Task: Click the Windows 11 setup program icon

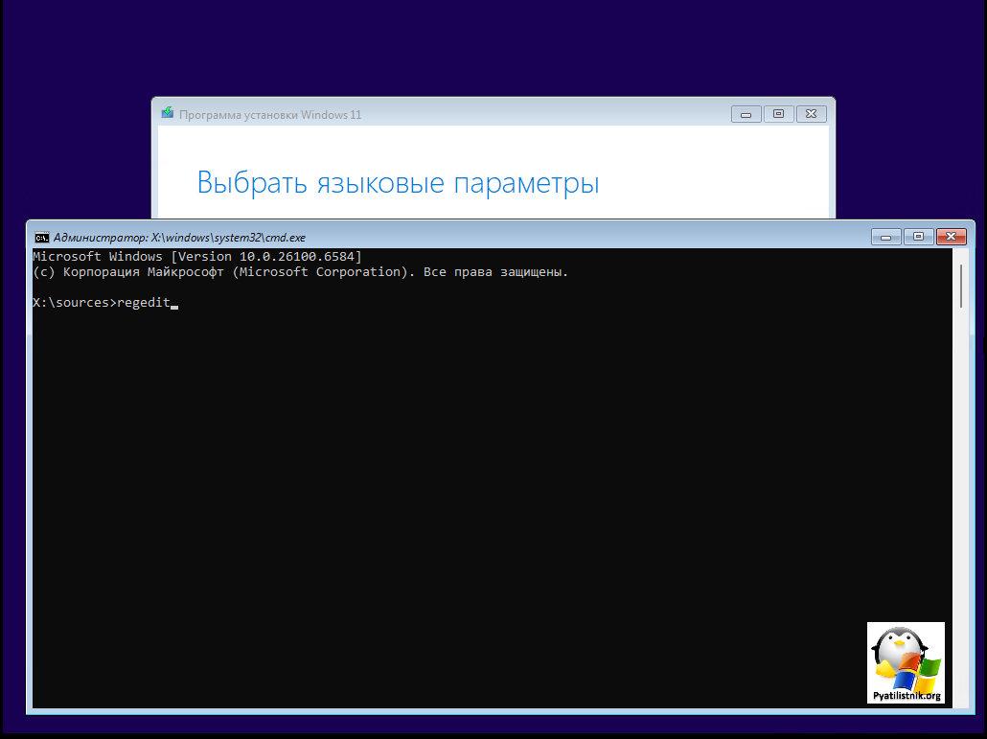Action: coord(168,114)
